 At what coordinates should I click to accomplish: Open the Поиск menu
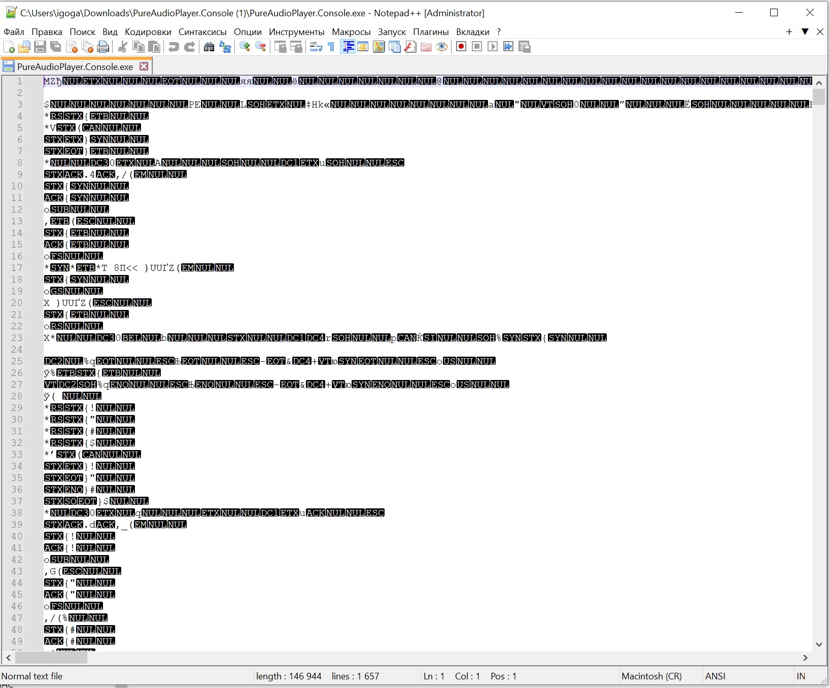[82, 32]
